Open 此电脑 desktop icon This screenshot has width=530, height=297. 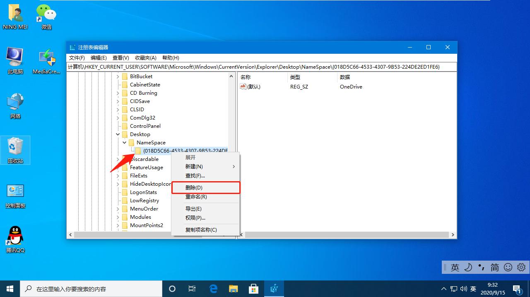(x=15, y=56)
